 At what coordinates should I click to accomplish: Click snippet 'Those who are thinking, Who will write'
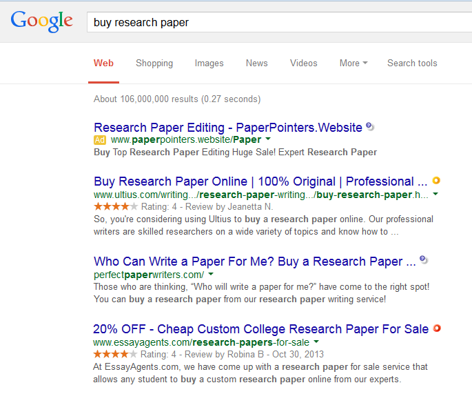pos(261,293)
